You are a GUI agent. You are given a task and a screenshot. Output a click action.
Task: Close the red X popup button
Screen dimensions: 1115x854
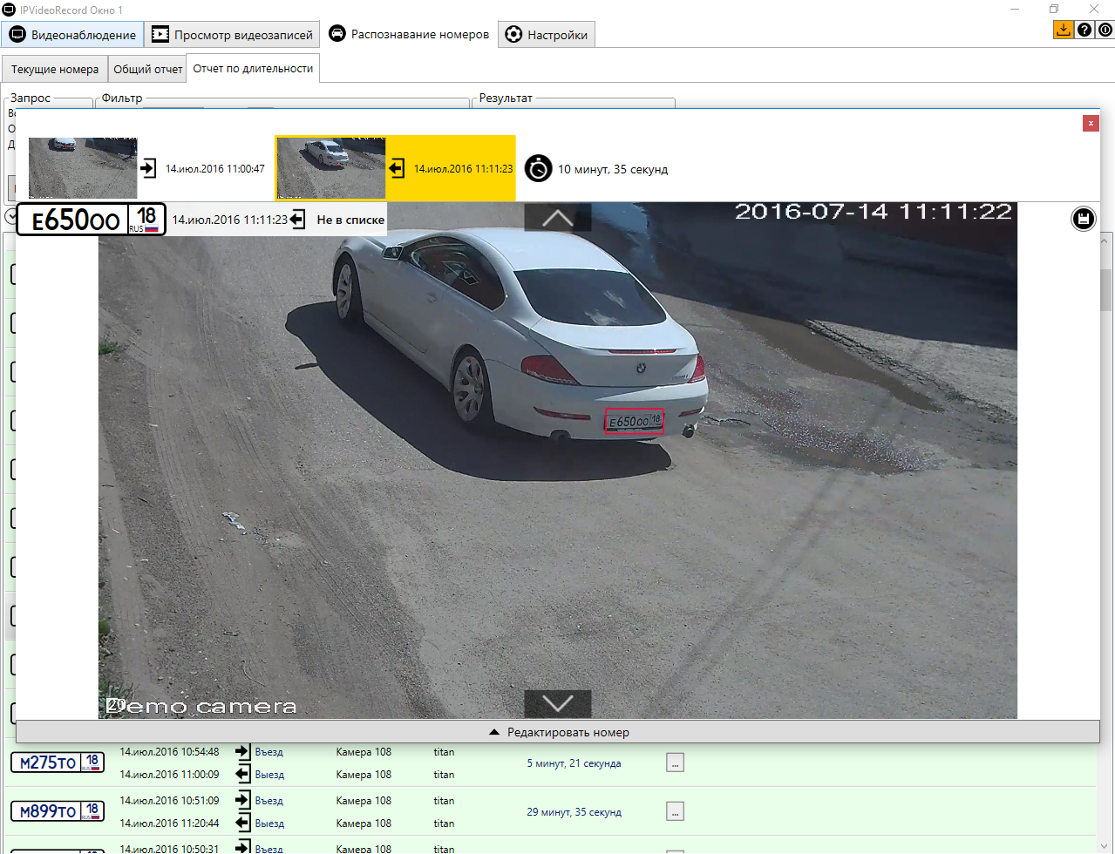pos(1090,124)
